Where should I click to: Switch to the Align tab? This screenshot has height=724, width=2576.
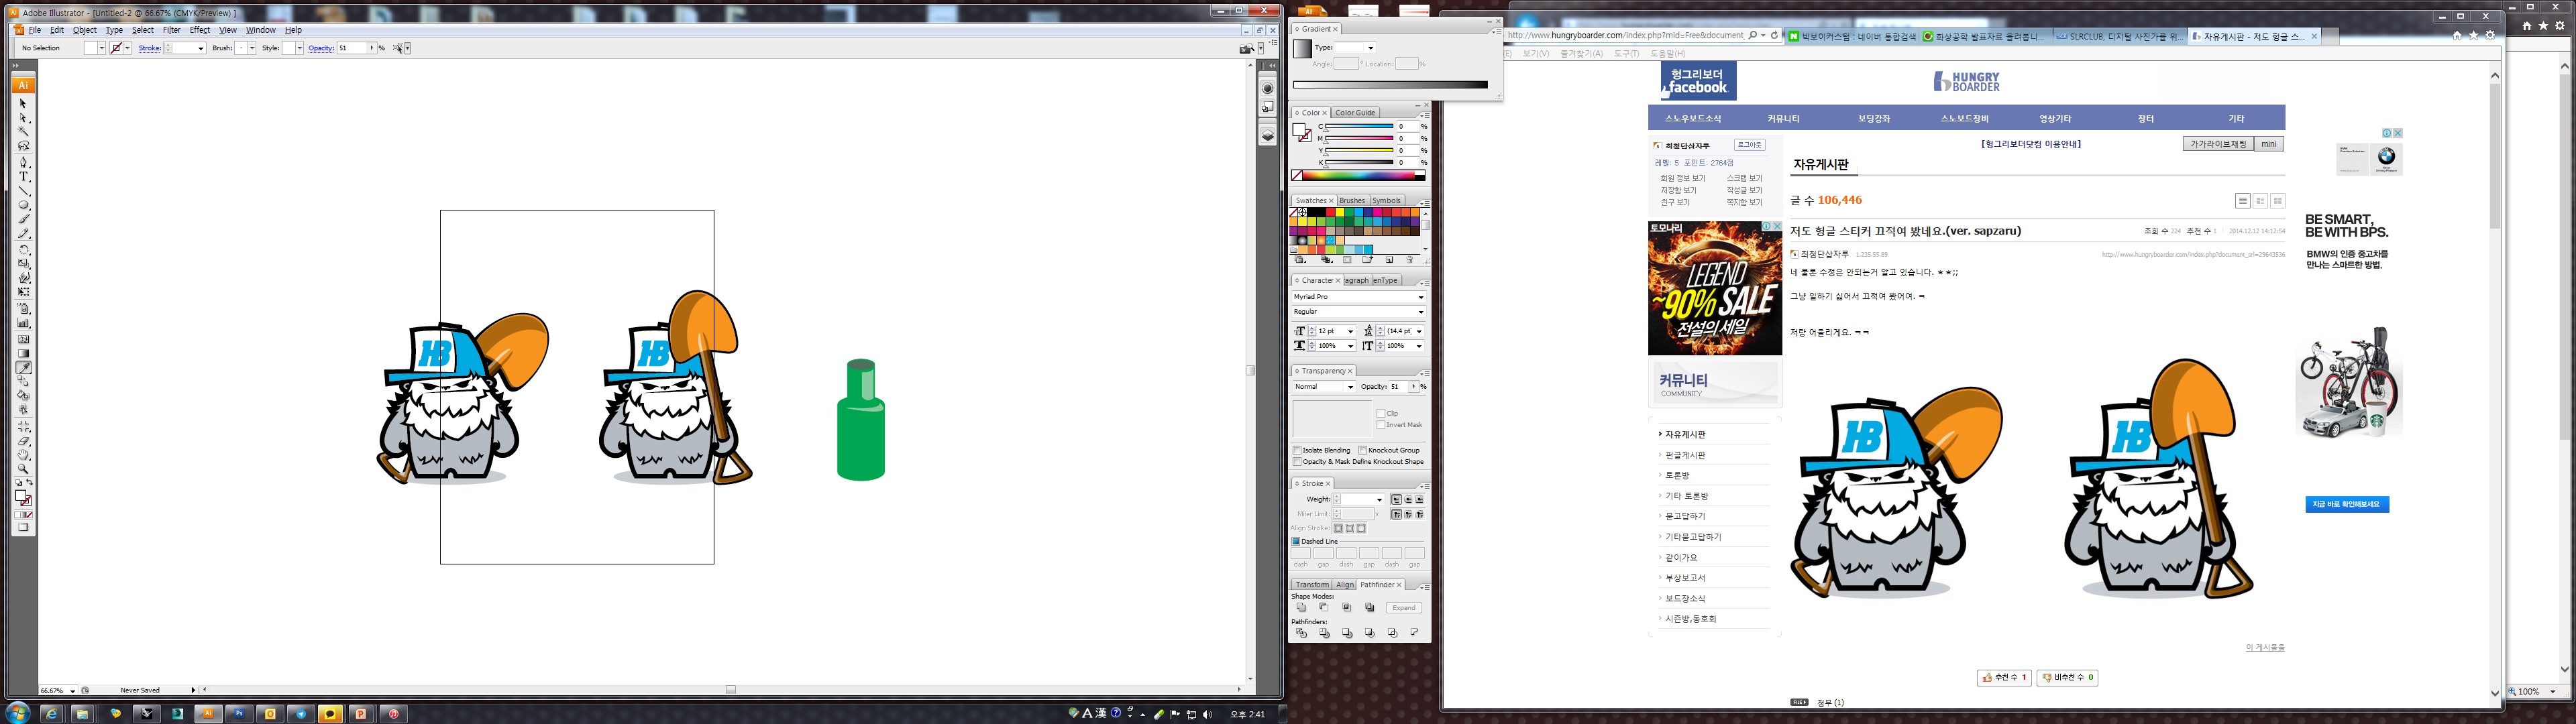(1345, 585)
